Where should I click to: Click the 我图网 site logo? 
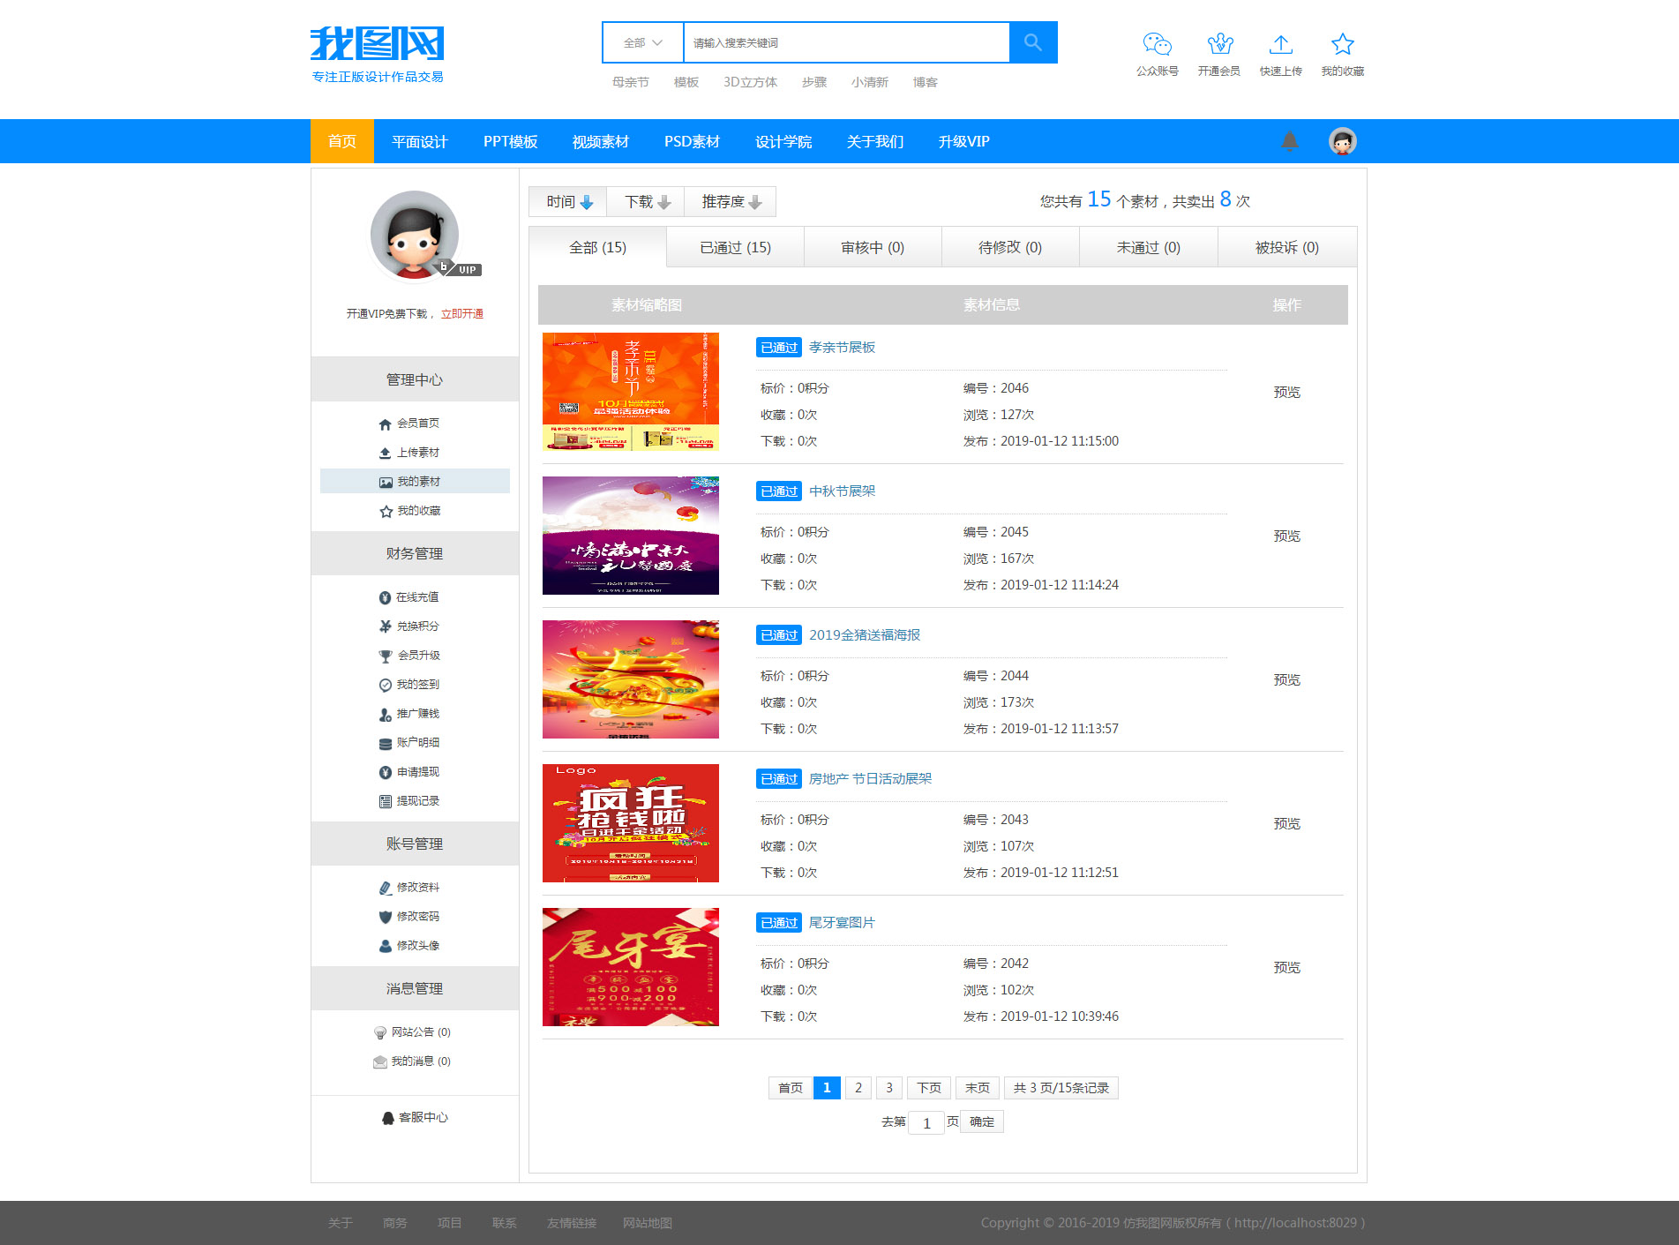tap(378, 55)
